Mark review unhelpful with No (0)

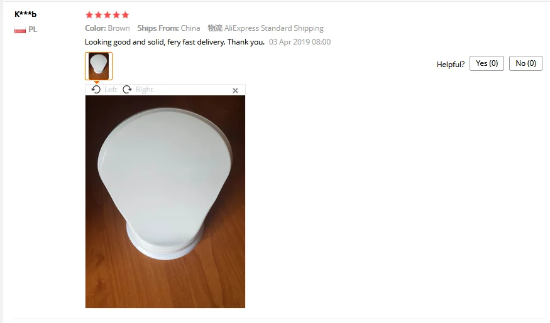click(x=525, y=63)
